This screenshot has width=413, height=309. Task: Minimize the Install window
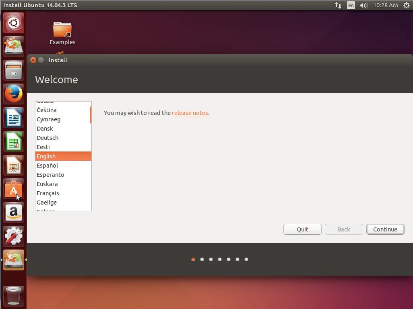coord(41,60)
